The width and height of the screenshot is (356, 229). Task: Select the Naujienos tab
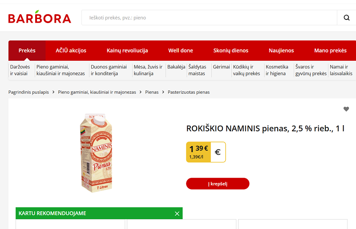[281, 51]
